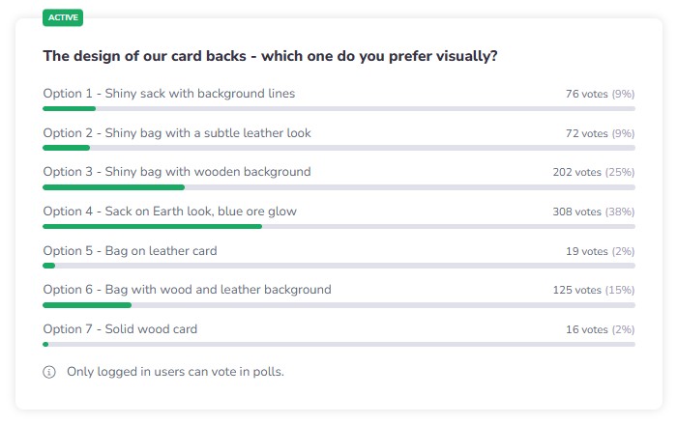Click the Option 3 progress bar
The height and width of the screenshot is (424, 678).
113,186
